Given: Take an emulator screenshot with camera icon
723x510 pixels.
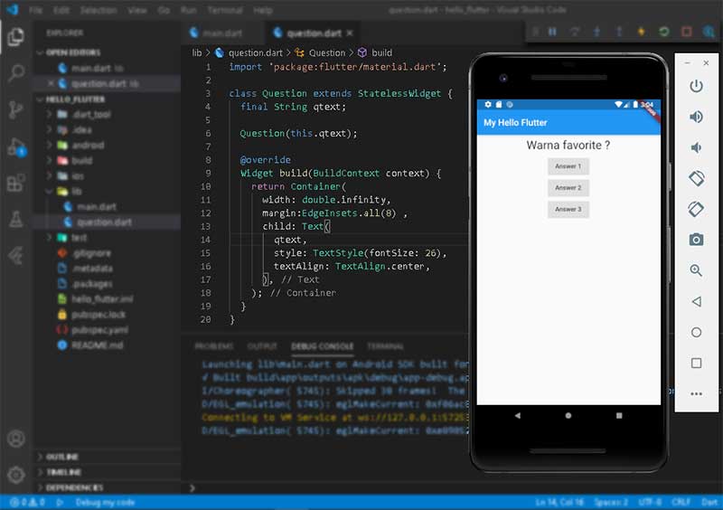Looking at the screenshot, I should coord(696,239).
